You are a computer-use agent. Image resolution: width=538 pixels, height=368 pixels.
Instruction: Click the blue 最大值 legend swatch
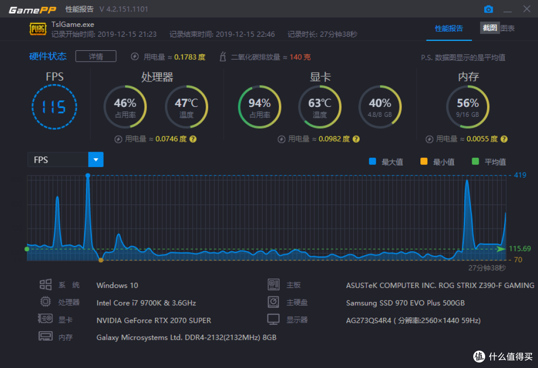tap(372, 162)
